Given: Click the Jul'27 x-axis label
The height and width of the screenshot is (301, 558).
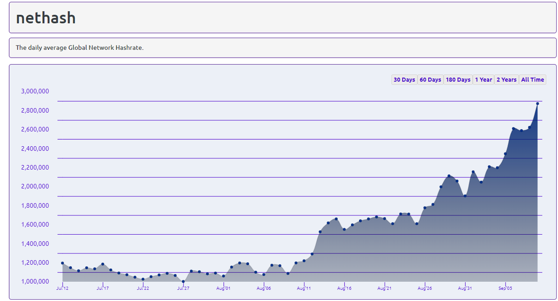Looking at the screenshot, I should pyautogui.click(x=183, y=288).
